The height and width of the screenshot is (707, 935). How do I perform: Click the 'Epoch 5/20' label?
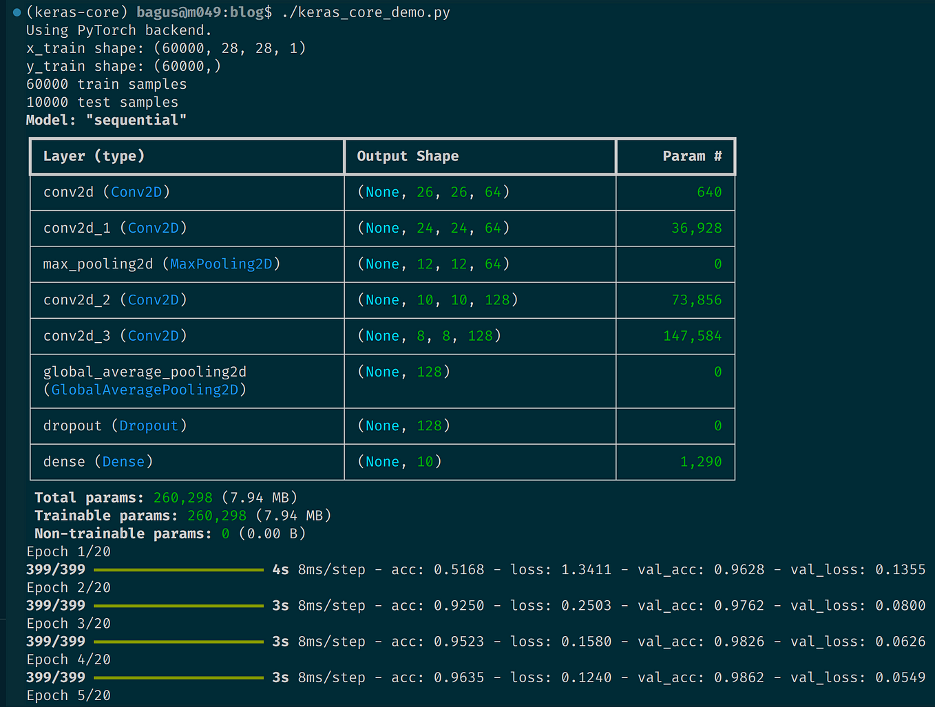68,695
